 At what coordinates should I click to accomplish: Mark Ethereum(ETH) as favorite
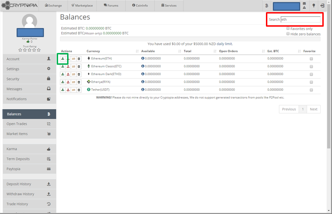click(311, 59)
